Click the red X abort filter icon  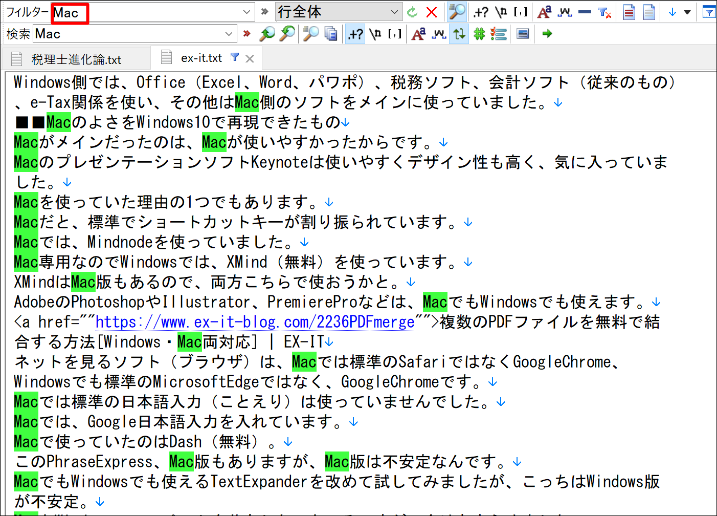pyautogui.click(x=432, y=12)
